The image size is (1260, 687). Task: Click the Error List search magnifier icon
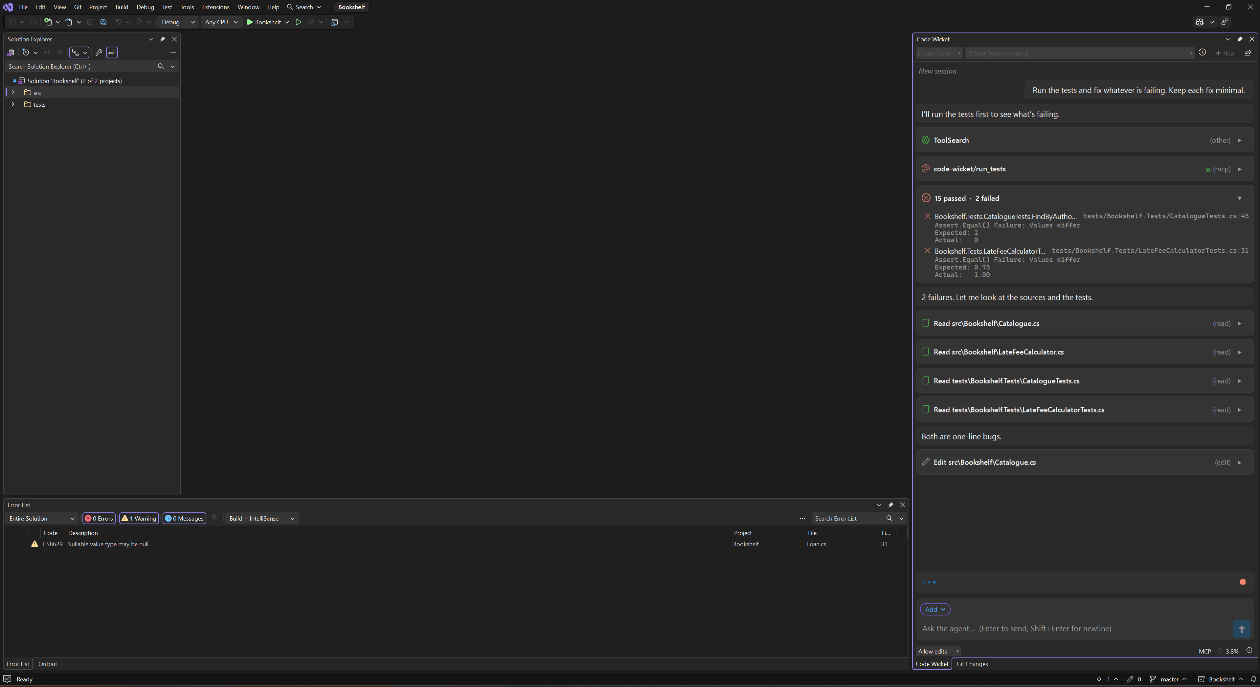889,518
